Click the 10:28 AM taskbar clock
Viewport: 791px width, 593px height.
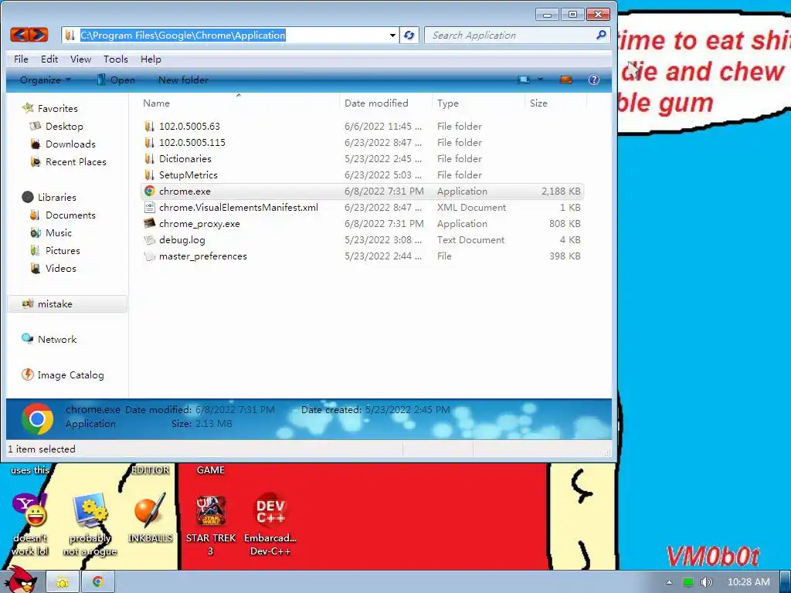click(x=749, y=582)
